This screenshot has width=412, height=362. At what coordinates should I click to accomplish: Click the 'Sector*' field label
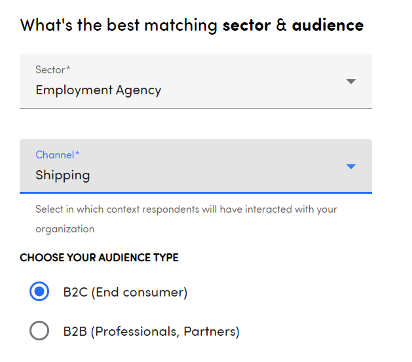click(52, 69)
